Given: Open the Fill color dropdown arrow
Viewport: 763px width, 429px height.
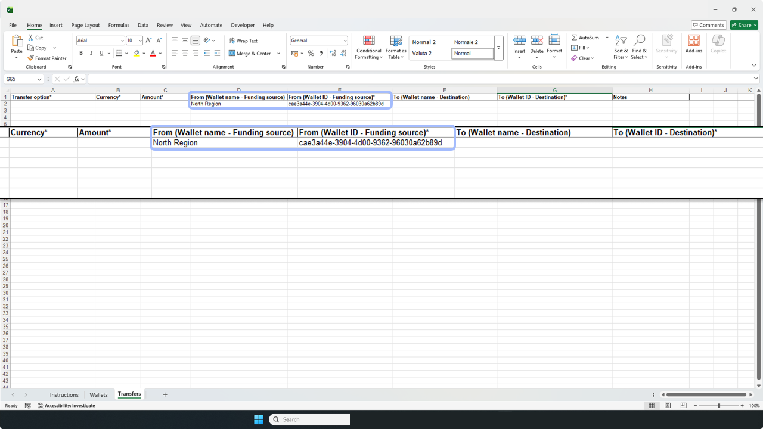Looking at the screenshot, I should point(144,54).
